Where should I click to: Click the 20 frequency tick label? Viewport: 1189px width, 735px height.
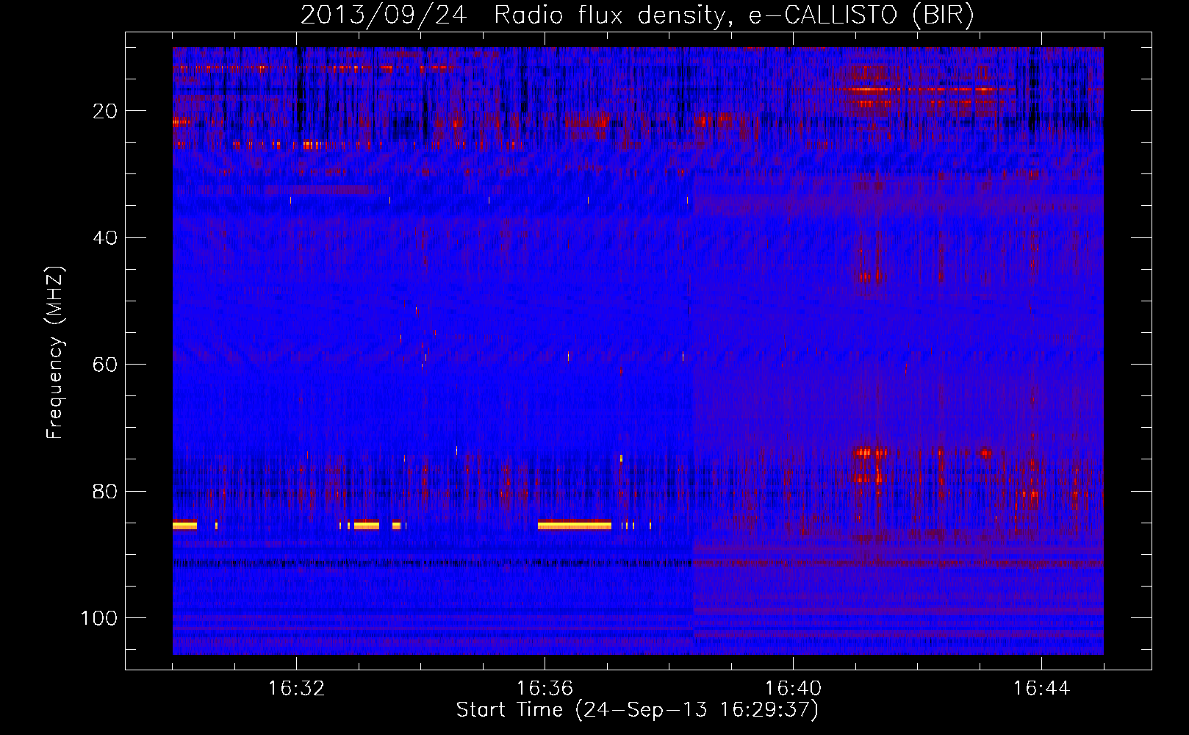coord(105,111)
